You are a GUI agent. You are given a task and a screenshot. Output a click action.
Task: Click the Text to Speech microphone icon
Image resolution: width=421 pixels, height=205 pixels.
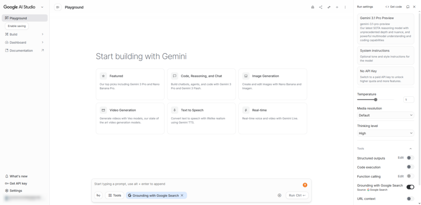coord(174,110)
